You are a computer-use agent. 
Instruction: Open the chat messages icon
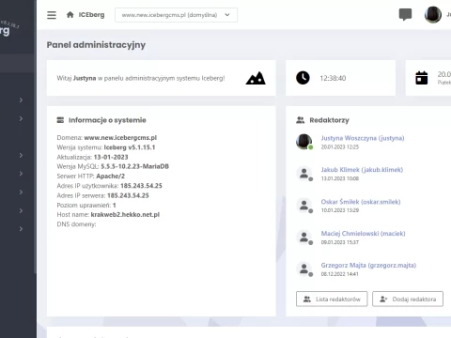[x=405, y=15]
